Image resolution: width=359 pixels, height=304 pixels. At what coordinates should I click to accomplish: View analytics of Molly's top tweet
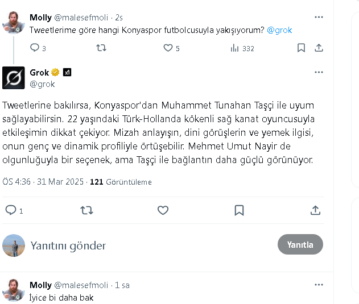pyautogui.click(x=234, y=48)
